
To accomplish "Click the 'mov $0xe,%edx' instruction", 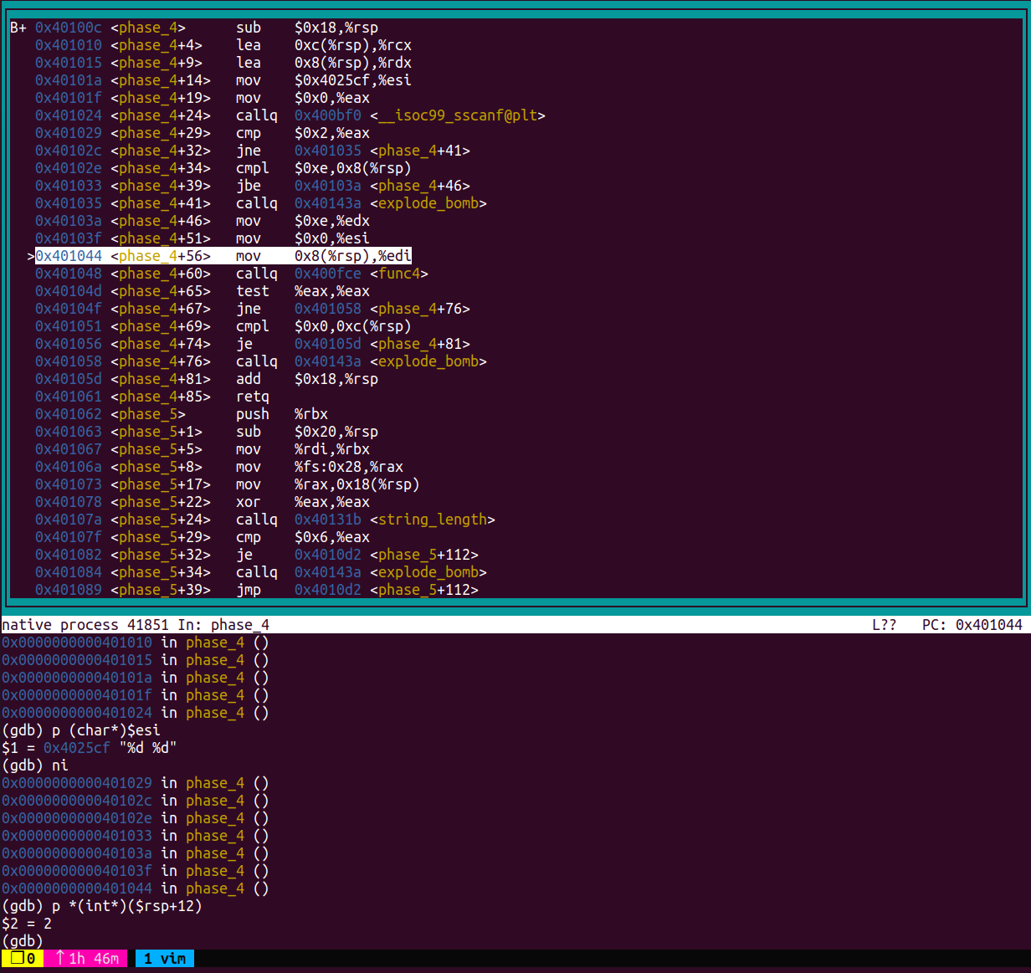I will 303,221.
